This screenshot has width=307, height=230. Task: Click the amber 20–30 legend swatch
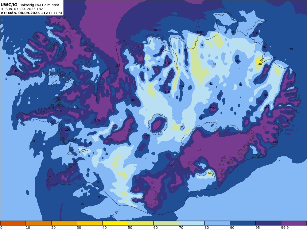[x=64, y=223]
